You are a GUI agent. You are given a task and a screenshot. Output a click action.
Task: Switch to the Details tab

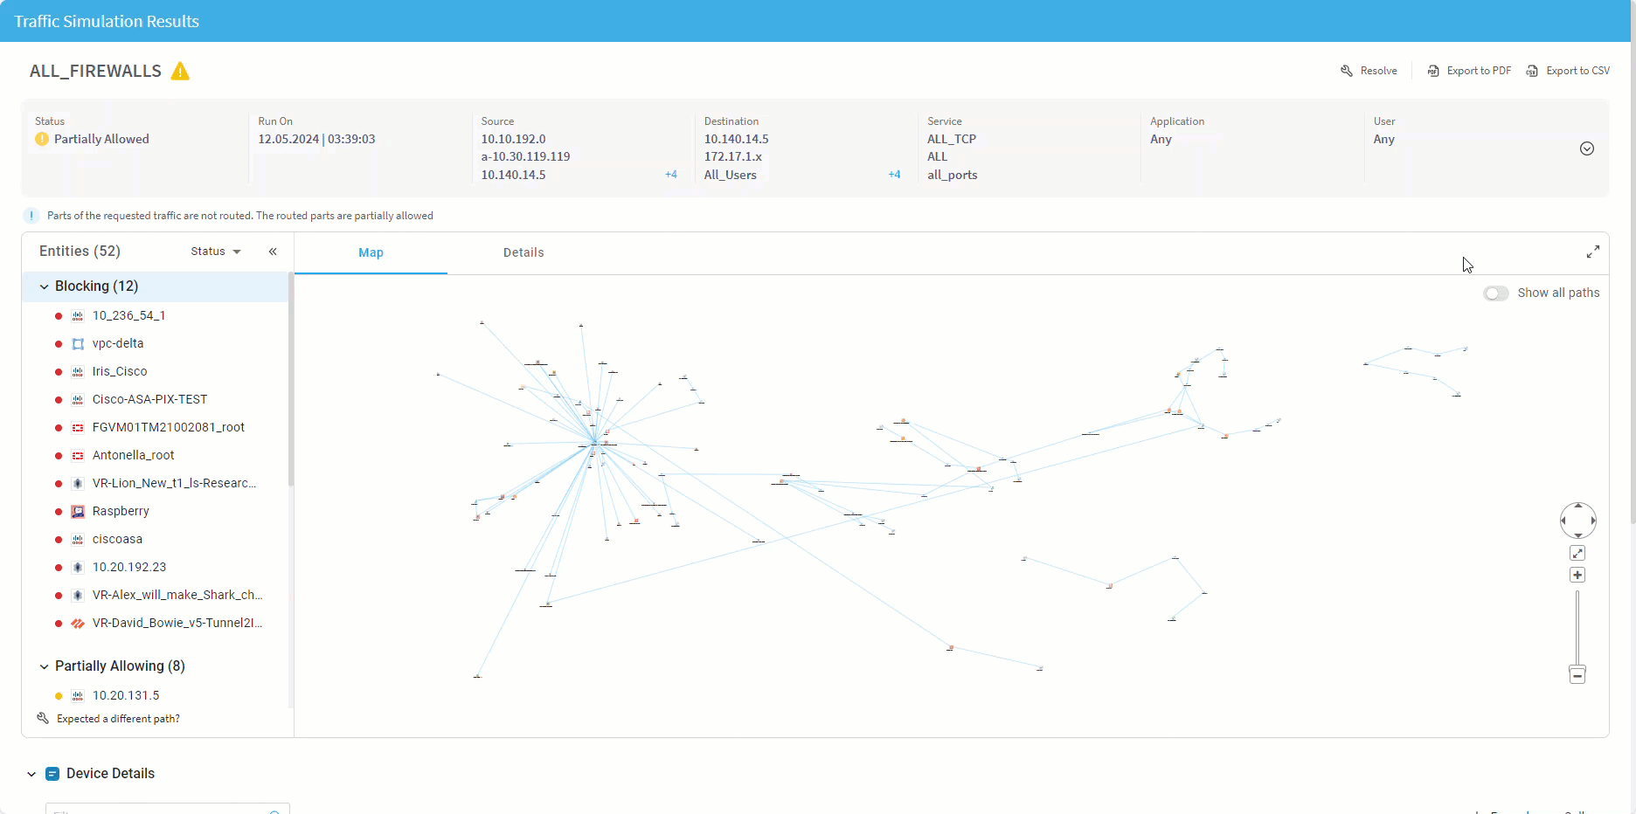[523, 252]
